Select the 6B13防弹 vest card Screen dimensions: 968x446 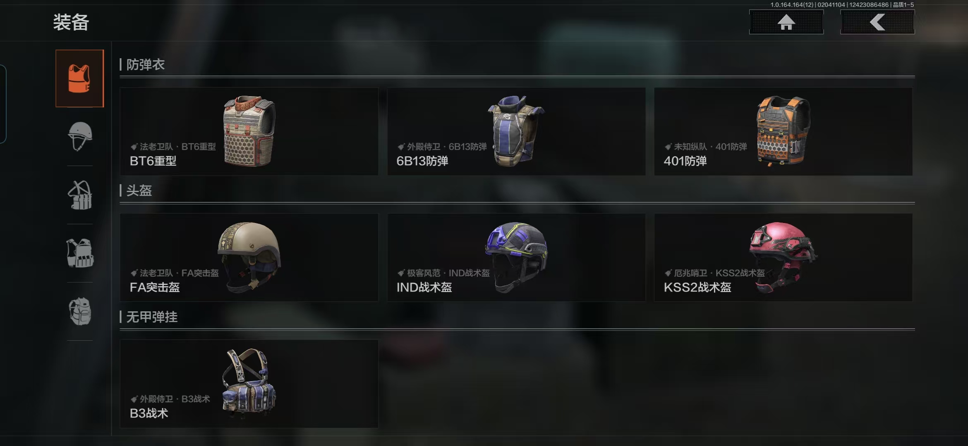tap(516, 131)
